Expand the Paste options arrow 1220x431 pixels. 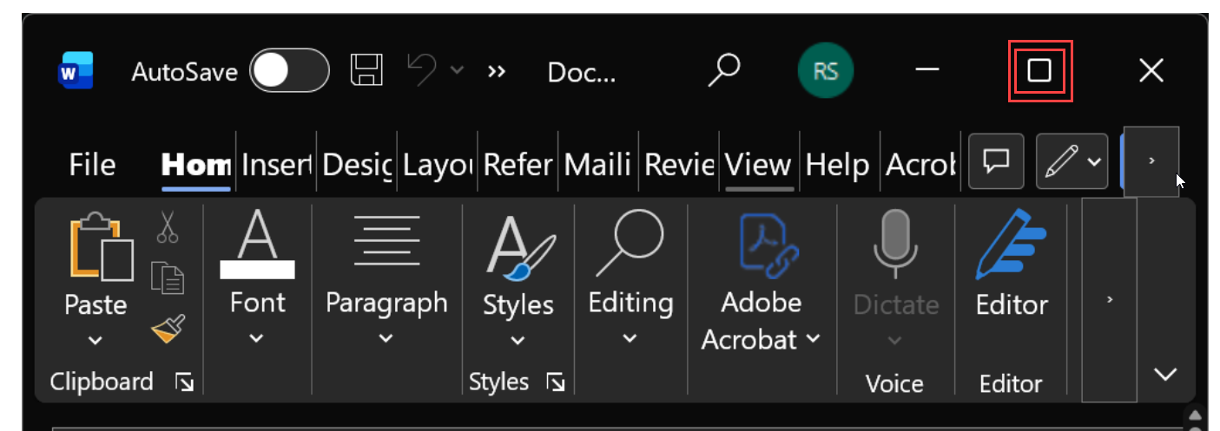[96, 341]
